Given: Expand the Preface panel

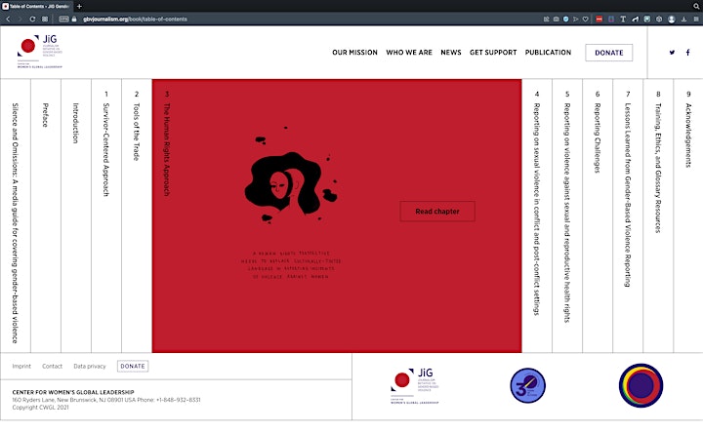Looking at the screenshot, I should pos(46,216).
